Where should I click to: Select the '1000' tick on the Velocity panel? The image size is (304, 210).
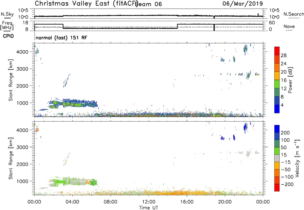click(22, 181)
